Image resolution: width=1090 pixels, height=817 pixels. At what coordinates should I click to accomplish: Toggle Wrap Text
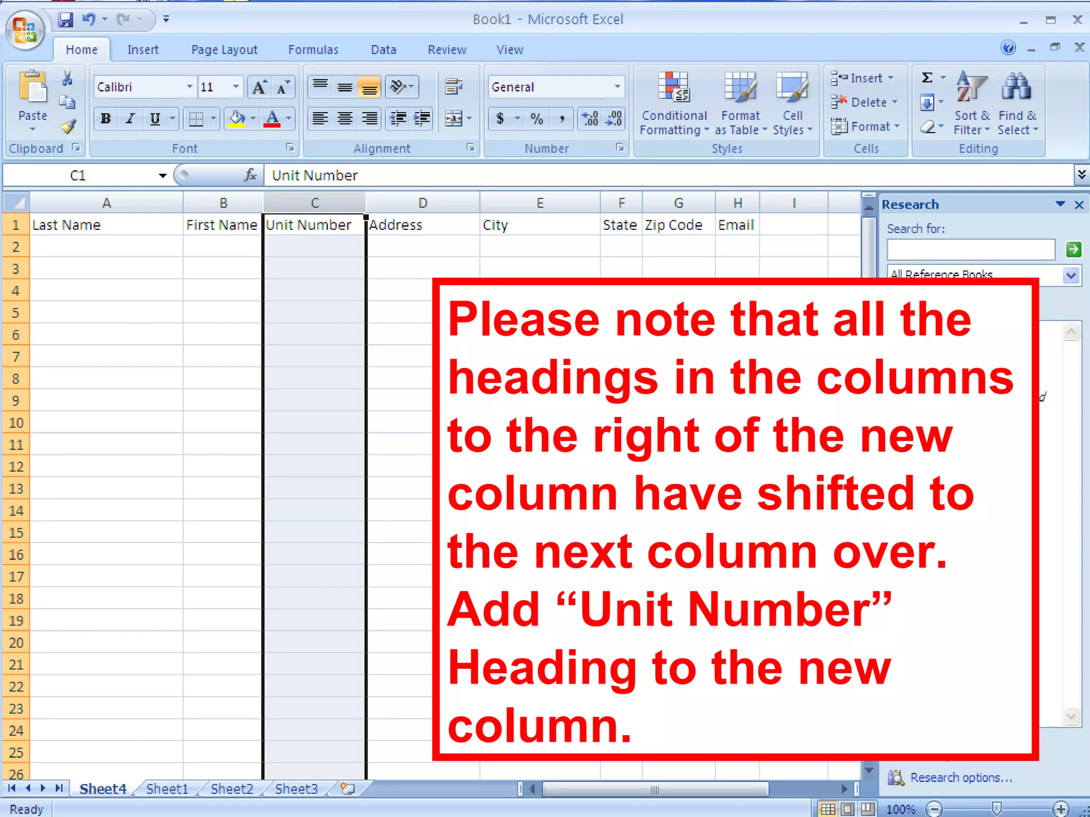[x=453, y=87]
